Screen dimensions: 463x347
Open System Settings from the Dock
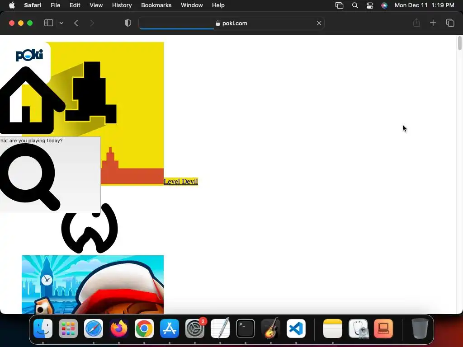(x=195, y=328)
